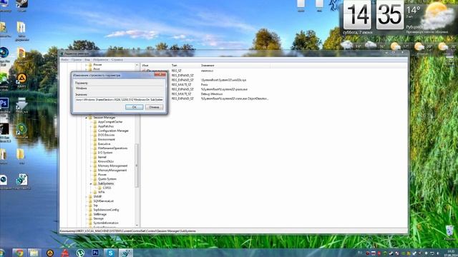Viewport: 458px width, 257px height.
Task: Select the Quota System key
Action: pyautogui.click(x=107, y=179)
